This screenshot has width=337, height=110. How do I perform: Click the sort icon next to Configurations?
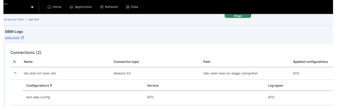tap(51, 86)
